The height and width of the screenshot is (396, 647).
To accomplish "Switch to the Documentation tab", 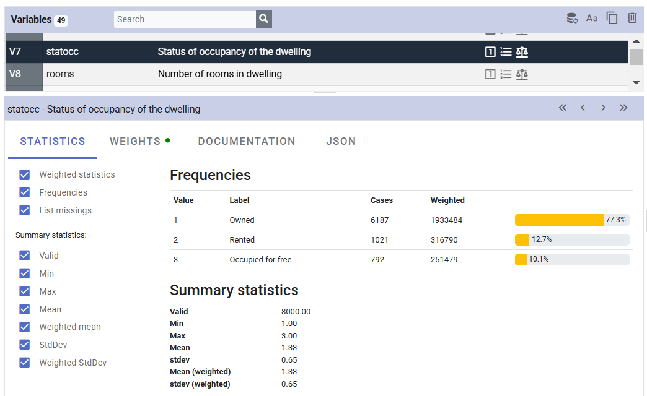I will pos(247,141).
